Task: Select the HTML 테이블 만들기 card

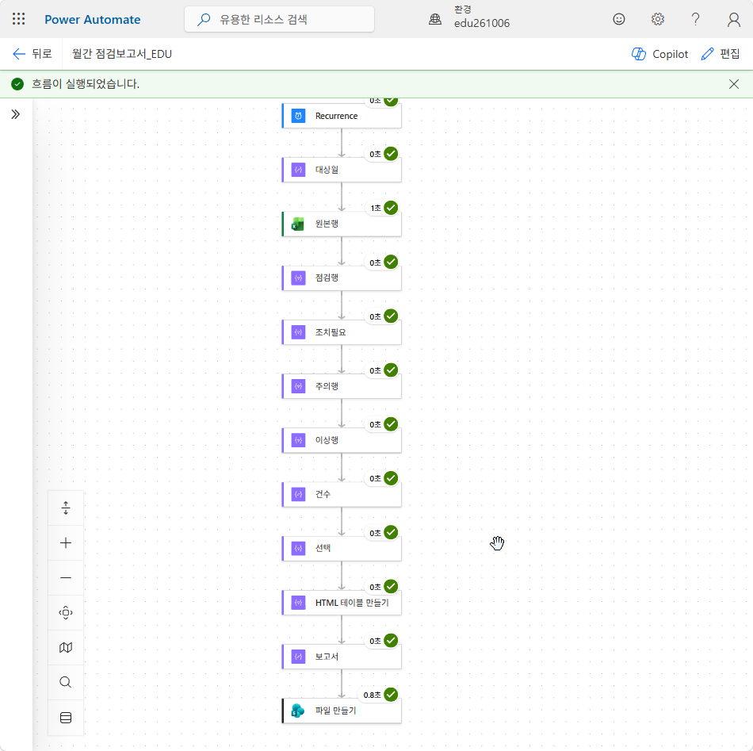Action: [x=342, y=603]
